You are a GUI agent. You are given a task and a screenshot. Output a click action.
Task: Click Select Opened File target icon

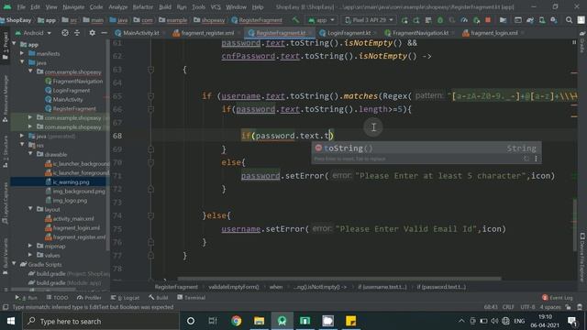pyautogui.click(x=65, y=33)
